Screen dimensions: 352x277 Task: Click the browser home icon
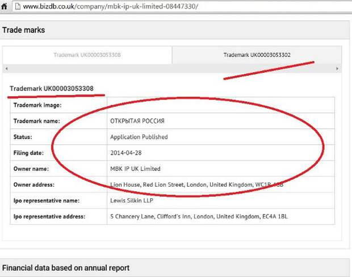point(4,6)
